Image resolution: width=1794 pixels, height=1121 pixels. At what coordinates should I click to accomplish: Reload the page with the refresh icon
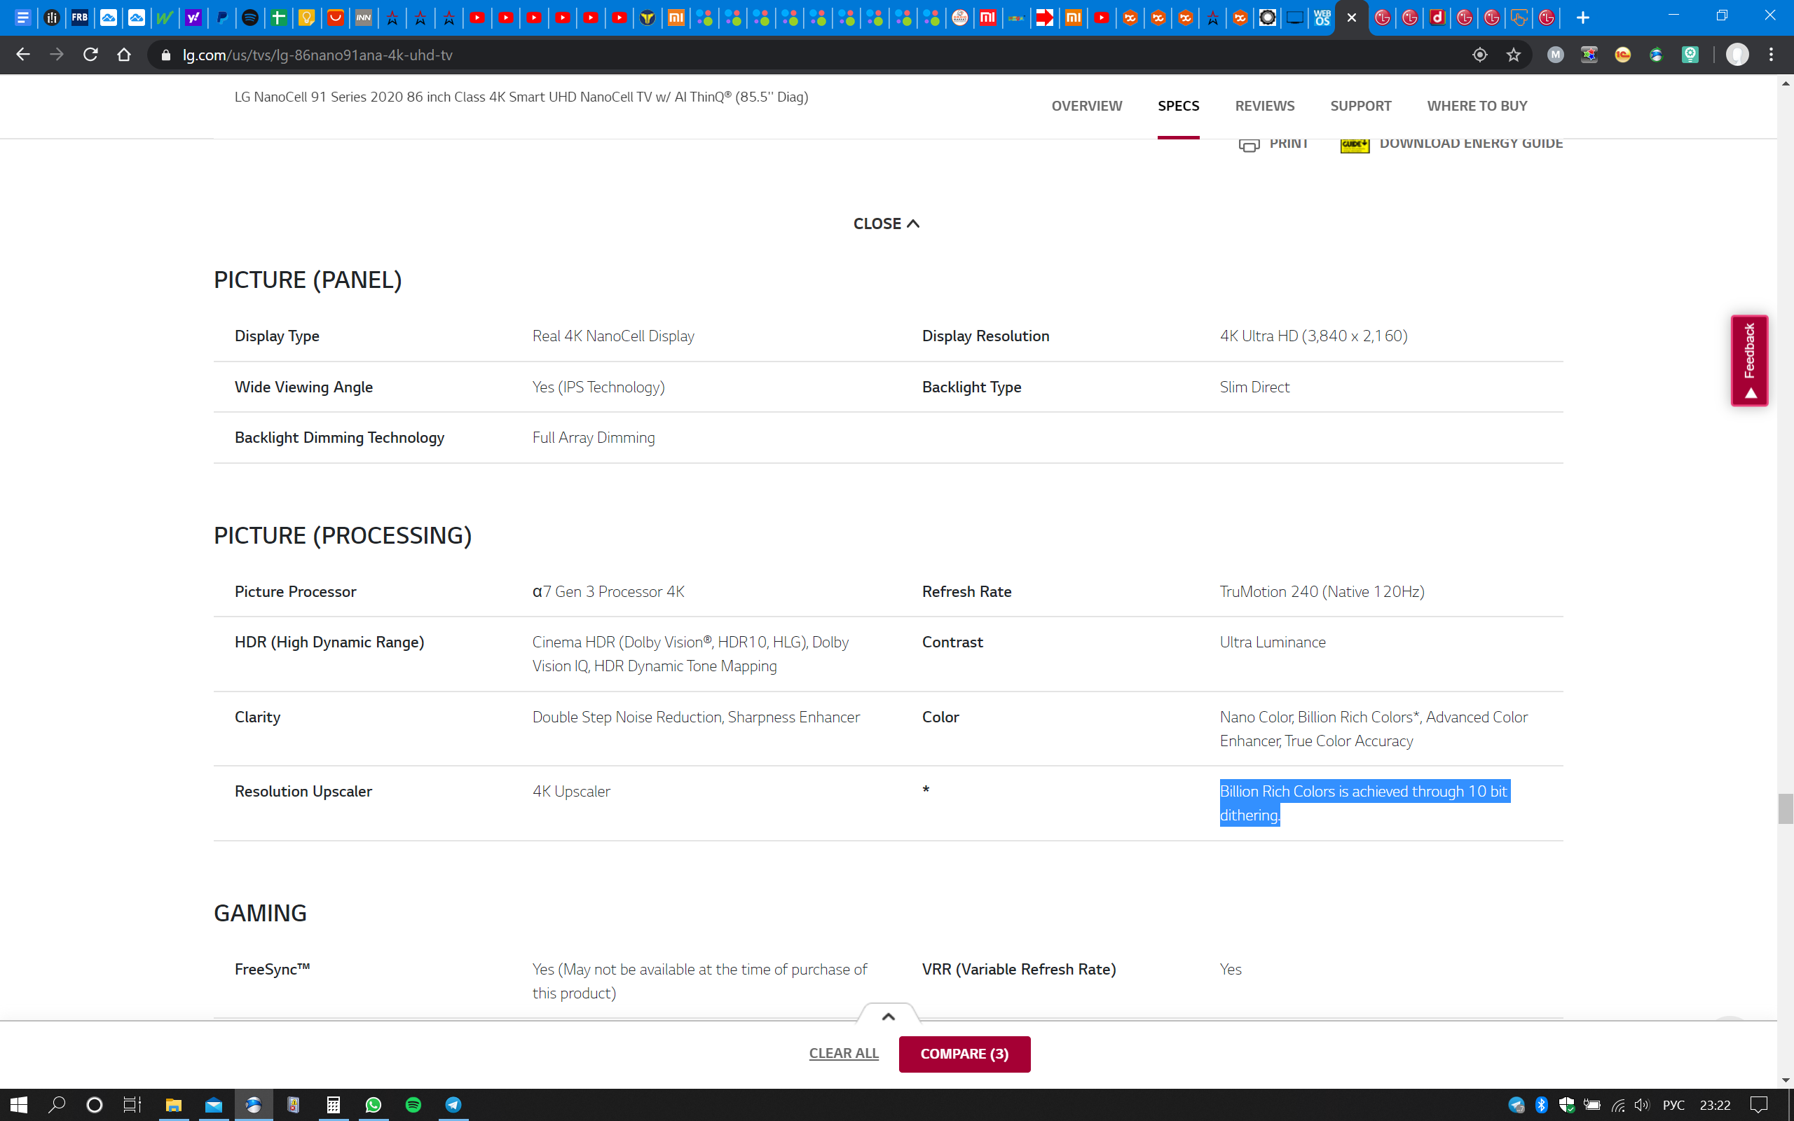point(90,55)
